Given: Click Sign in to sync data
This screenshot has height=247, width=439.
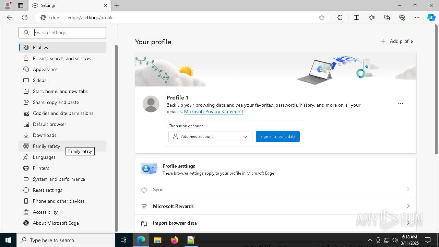Looking at the screenshot, I should click(x=278, y=137).
